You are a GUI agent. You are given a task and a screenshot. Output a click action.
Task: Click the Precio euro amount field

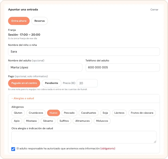[x=87, y=83]
